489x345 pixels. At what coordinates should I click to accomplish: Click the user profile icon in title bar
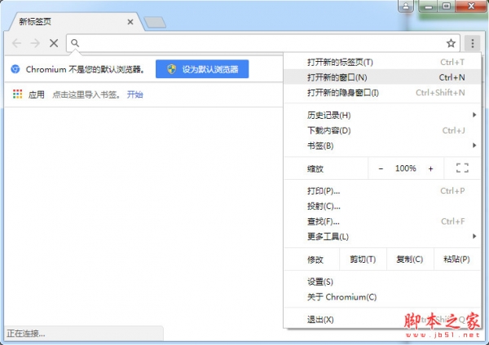click(405, 7)
